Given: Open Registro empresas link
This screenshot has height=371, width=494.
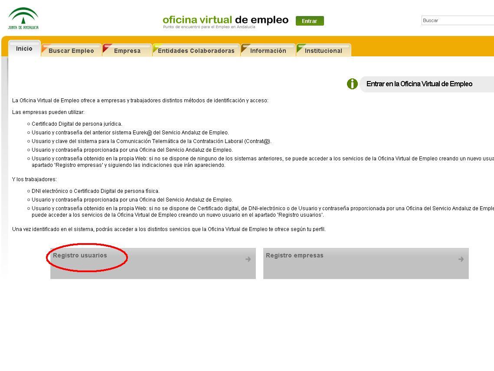Looking at the screenshot, I should pyautogui.click(x=294, y=255).
